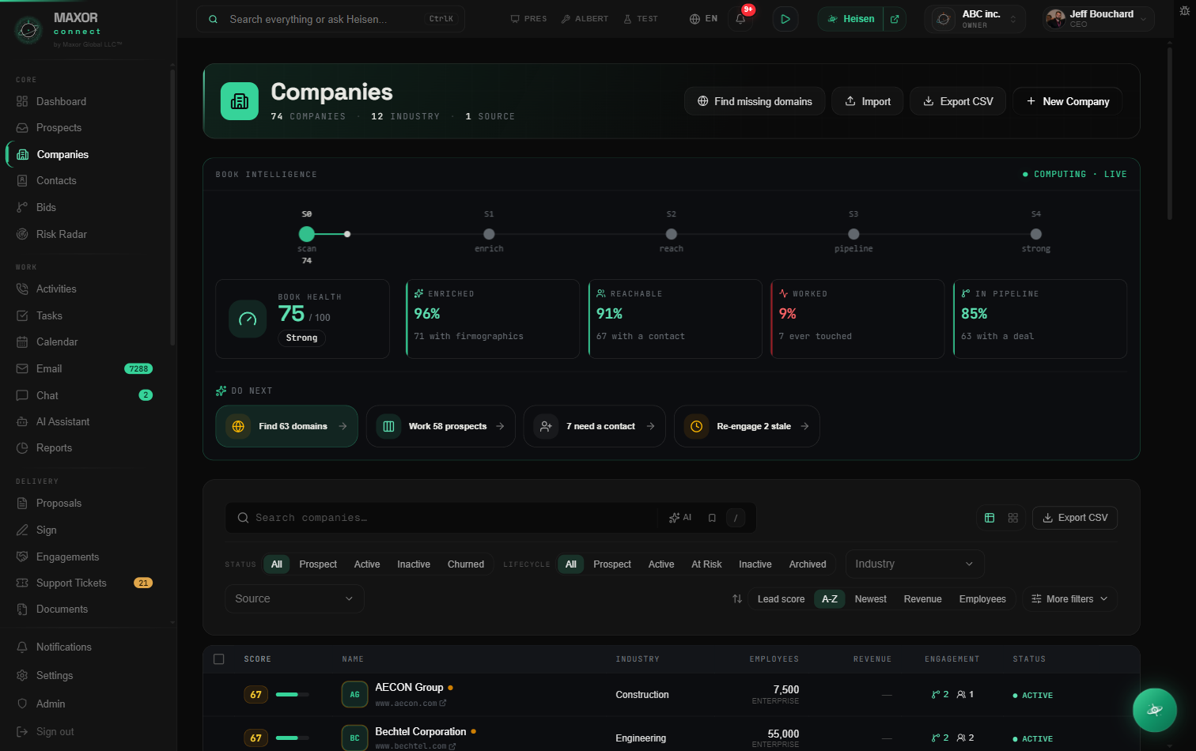Click the bug icon at top right corner

[x=1184, y=11]
